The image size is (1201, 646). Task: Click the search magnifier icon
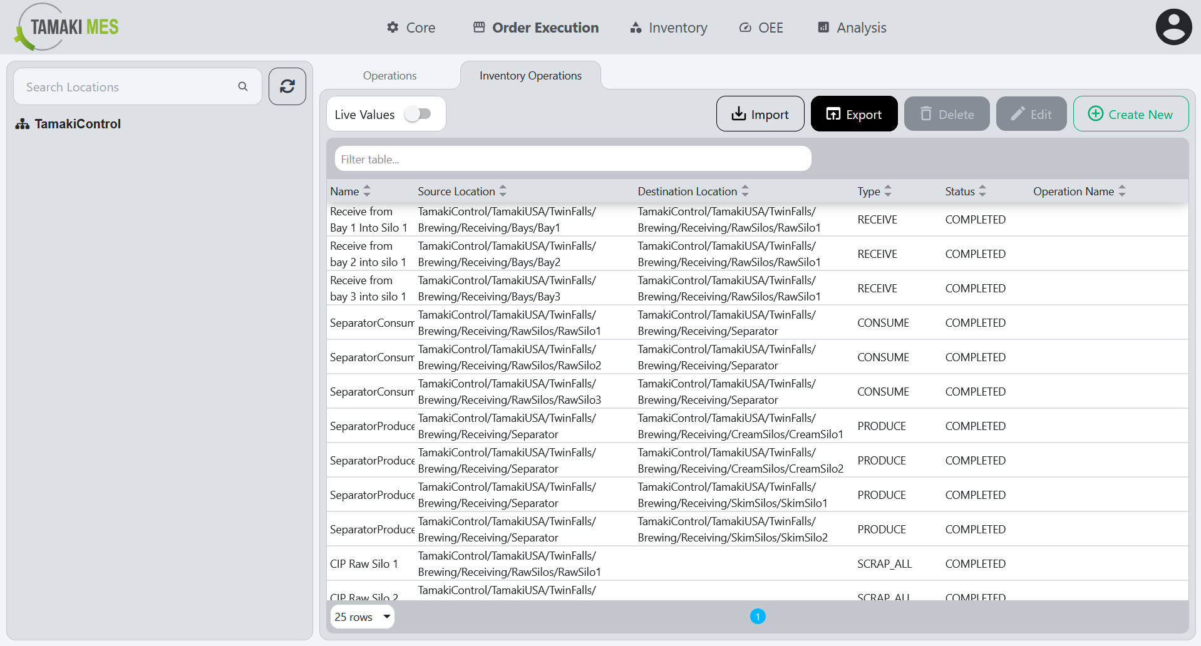coord(243,86)
